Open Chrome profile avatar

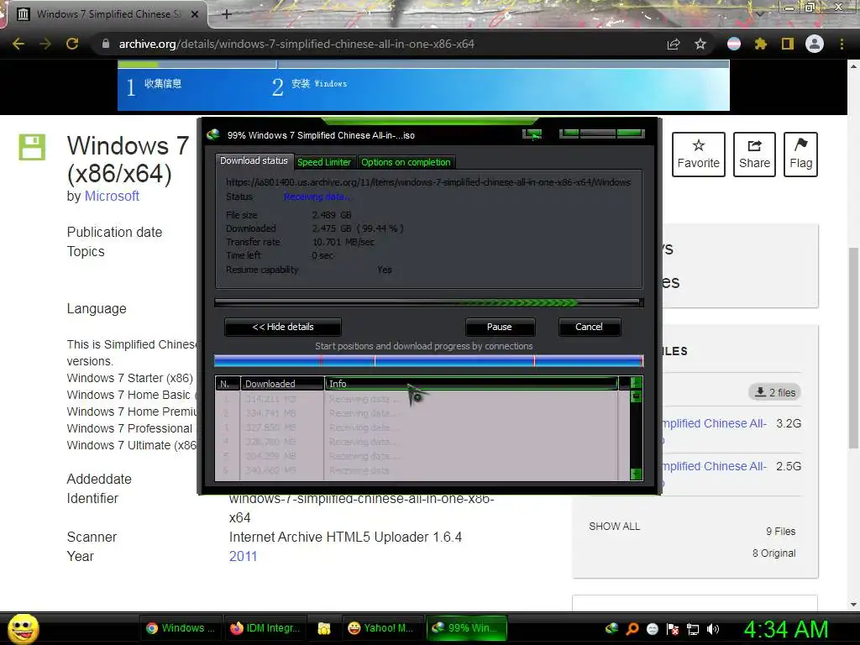(x=815, y=44)
